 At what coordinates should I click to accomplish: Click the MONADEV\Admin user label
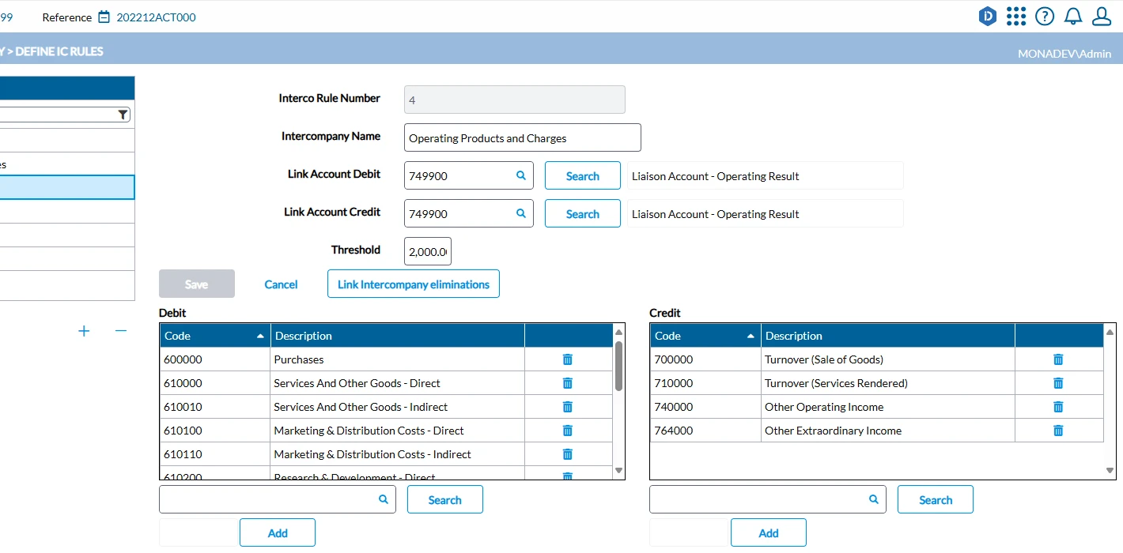coord(1064,54)
